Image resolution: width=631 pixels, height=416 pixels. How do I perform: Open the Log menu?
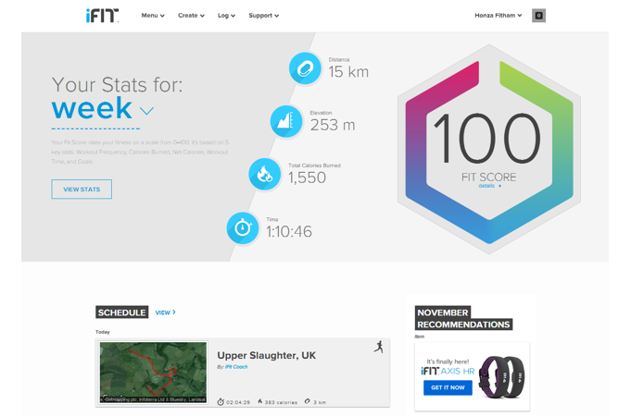click(226, 16)
